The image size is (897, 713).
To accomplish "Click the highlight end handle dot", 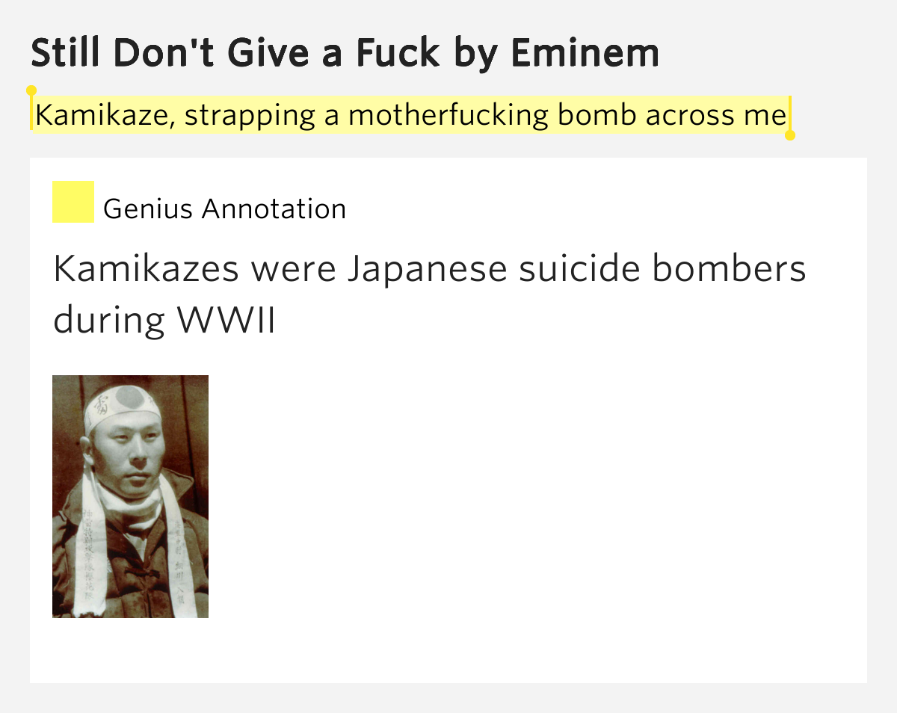I will 790,135.
